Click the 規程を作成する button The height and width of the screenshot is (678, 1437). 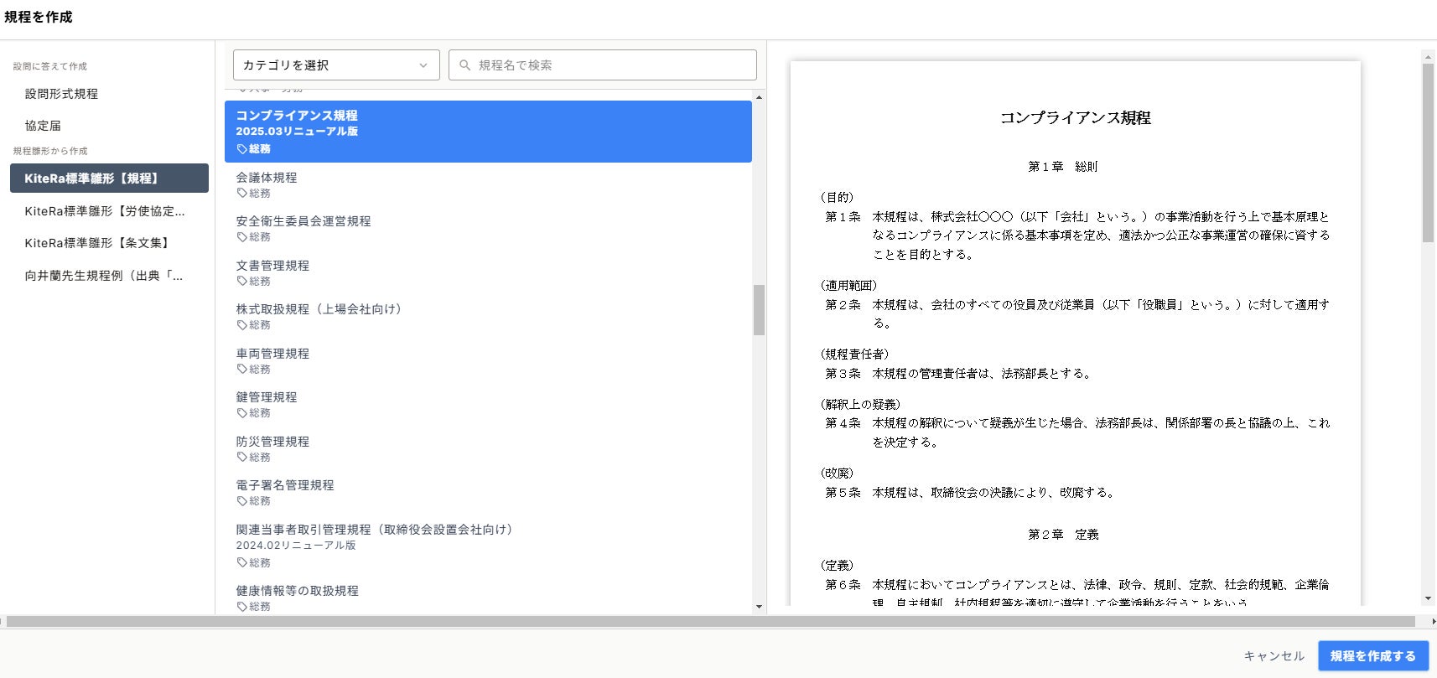point(1373,656)
